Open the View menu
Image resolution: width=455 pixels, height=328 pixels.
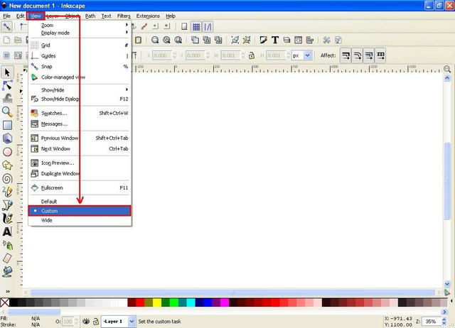click(36, 16)
